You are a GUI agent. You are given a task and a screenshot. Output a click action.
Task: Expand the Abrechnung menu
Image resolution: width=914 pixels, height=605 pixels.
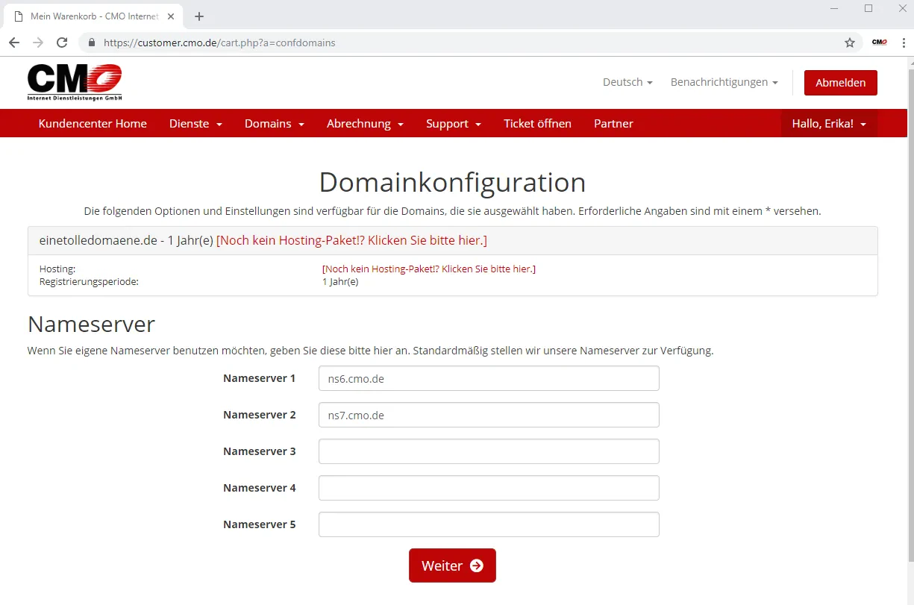coord(365,123)
